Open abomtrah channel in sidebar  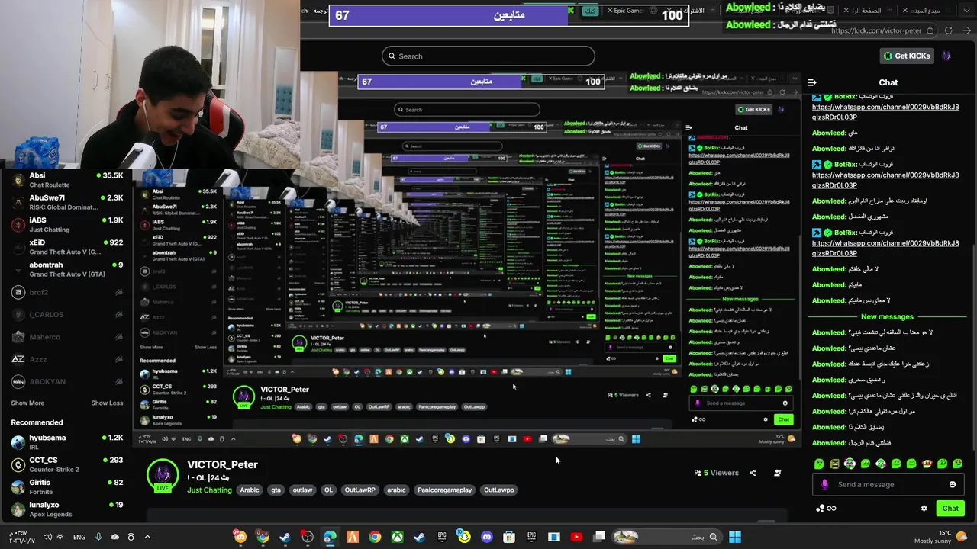(x=67, y=269)
